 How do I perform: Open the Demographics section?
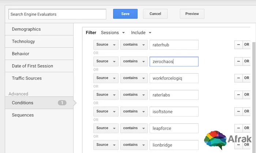click(x=39, y=29)
